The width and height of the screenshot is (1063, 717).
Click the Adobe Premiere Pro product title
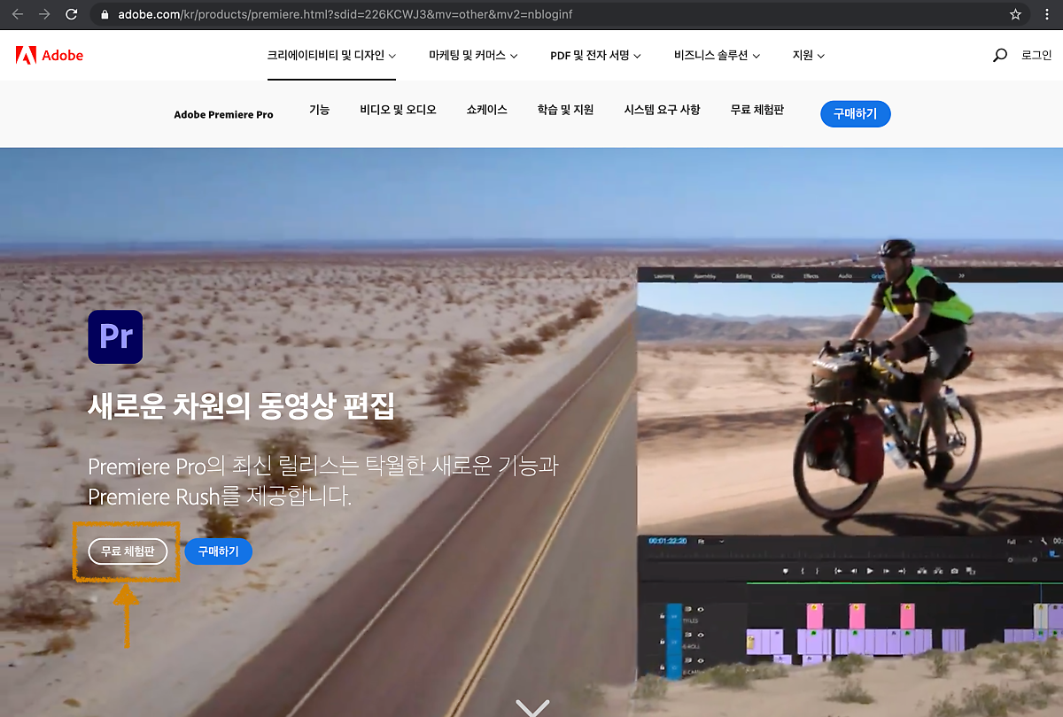(x=223, y=114)
